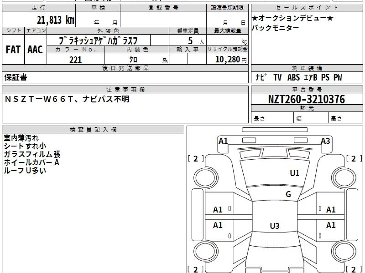Viewport: 365px width, 273px height.
Task: Click the 車検 header cell
Action: pos(98,8)
